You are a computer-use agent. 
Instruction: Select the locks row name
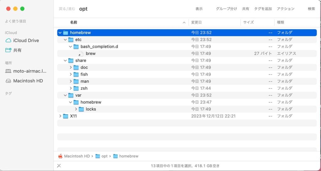tap(91, 109)
